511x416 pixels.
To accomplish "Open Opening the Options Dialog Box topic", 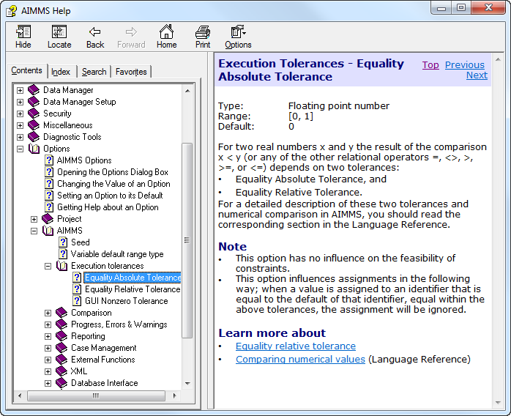I will click(x=113, y=172).
